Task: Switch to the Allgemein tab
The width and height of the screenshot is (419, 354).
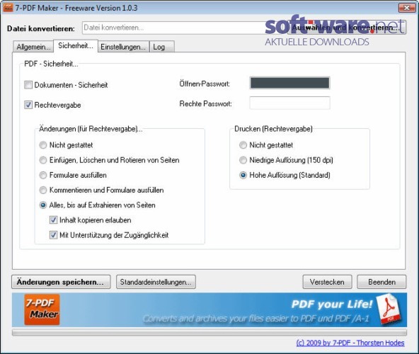Action: [x=33, y=47]
